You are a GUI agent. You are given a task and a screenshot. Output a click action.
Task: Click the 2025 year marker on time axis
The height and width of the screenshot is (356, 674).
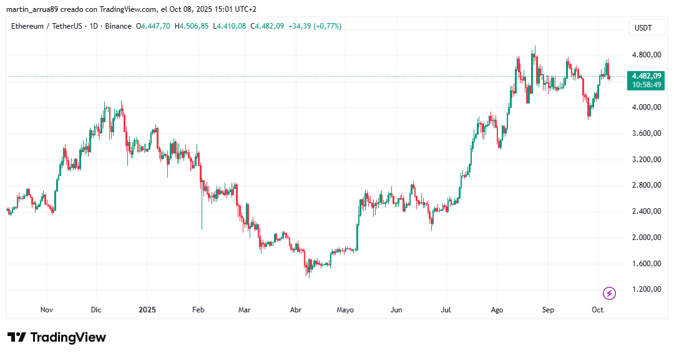pos(148,309)
